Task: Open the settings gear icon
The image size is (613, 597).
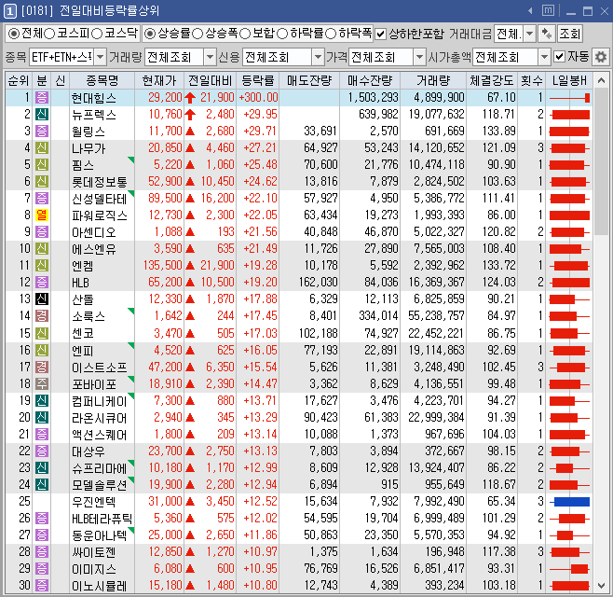Action: click(601, 58)
